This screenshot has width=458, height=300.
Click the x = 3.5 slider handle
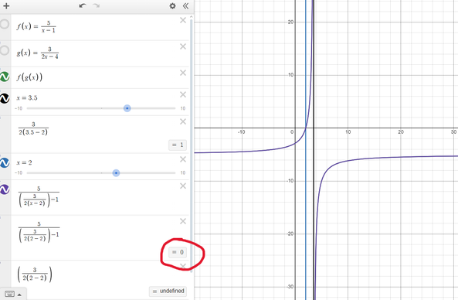(127, 108)
